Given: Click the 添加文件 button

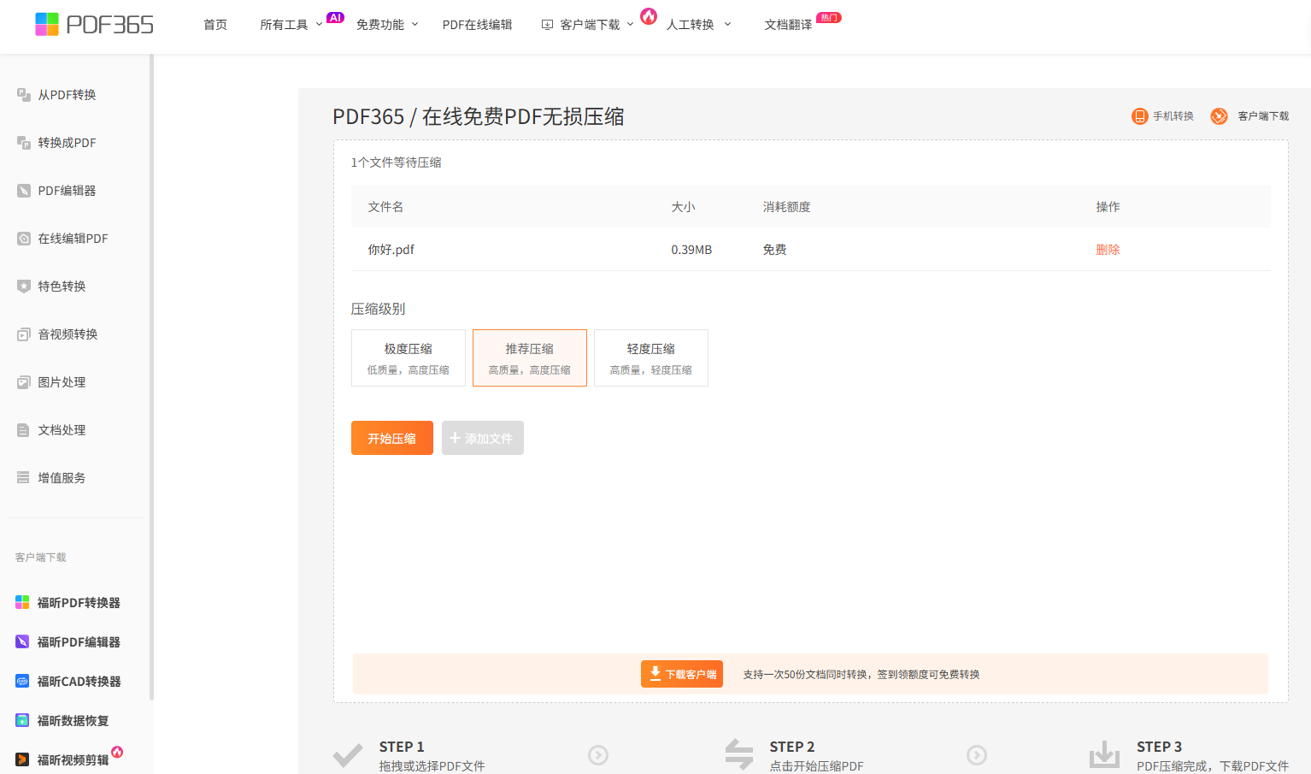Looking at the screenshot, I should (x=483, y=438).
